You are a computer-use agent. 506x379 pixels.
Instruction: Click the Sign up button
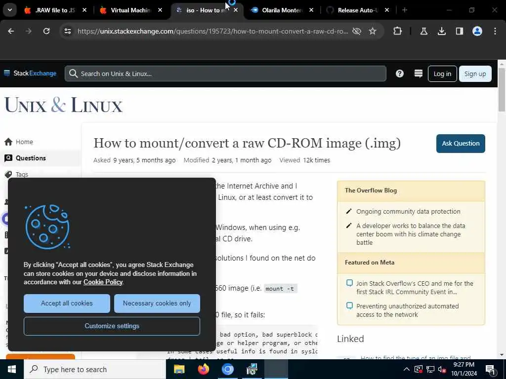point(475,74)
